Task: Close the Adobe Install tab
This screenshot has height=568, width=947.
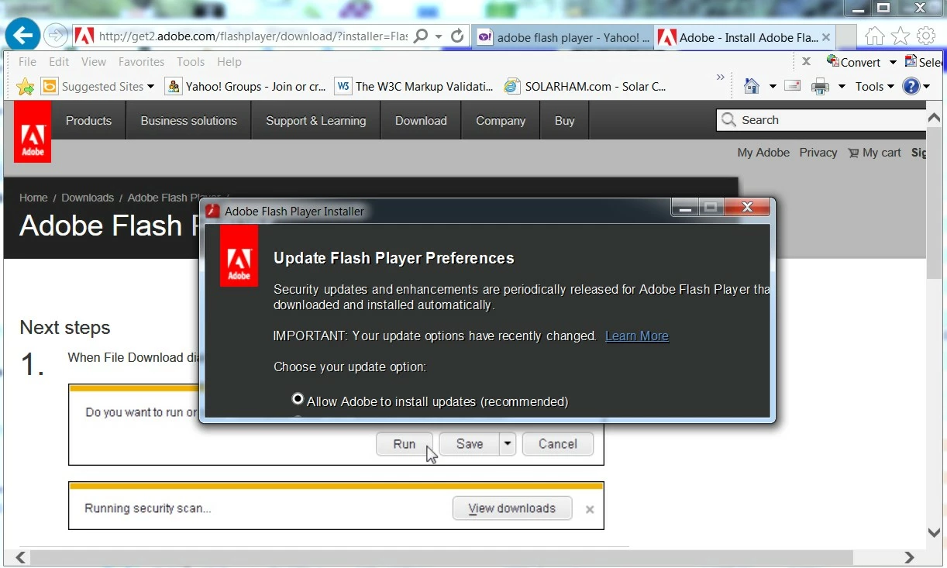Action: pos(826,37)
